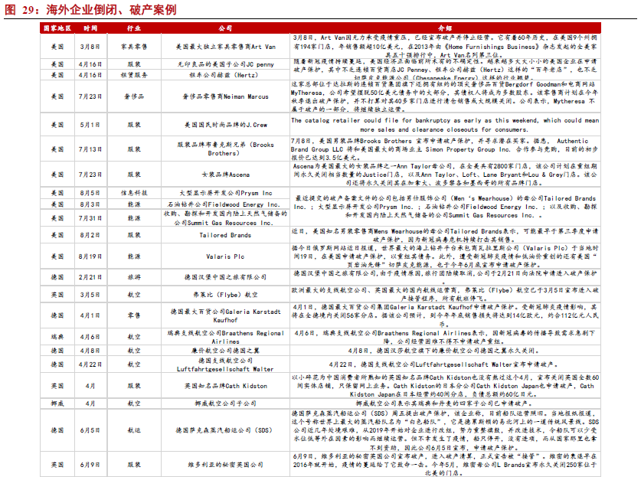Select the '时间' column header
This screenshot has width=641, height=477.
pos(90,28)
